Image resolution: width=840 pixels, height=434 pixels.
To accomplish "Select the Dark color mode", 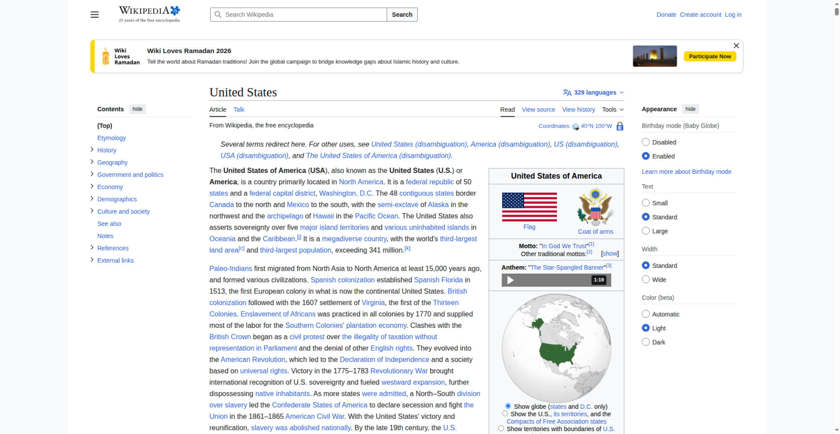I will pyautogui.click(x=646, y=342).
